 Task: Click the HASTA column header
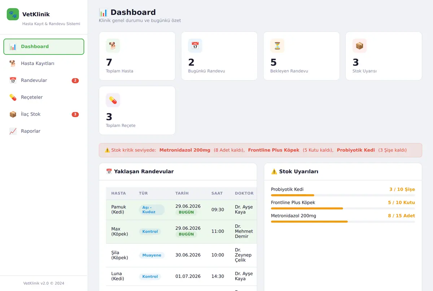(x=118, y=194)
